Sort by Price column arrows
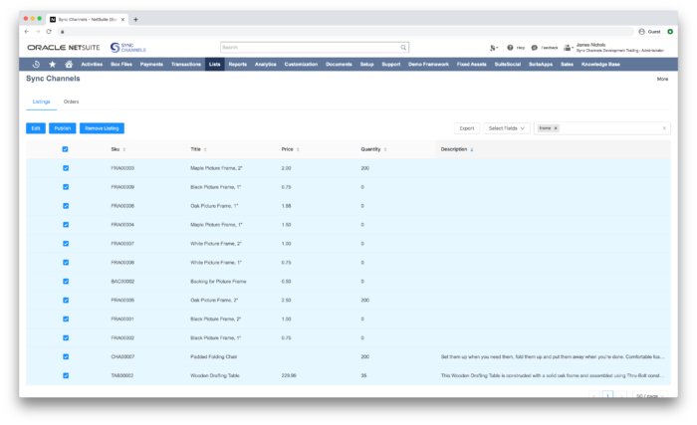 coord(298,149)
